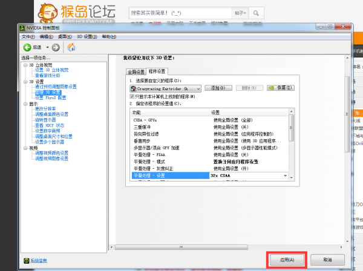Viewport: 363px width, 271px height.
Task: Click the horizontal scrollbar thumb at bottom
Action: [x=181, y=247]
